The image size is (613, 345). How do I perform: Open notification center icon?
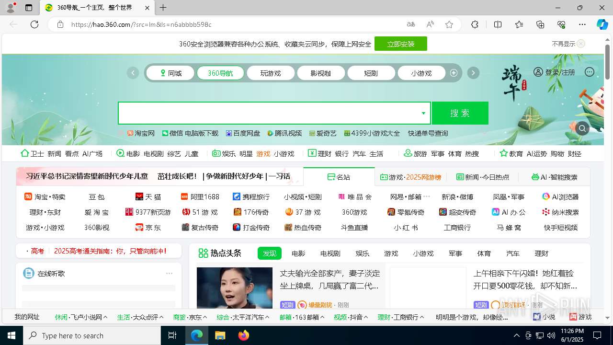597,335
